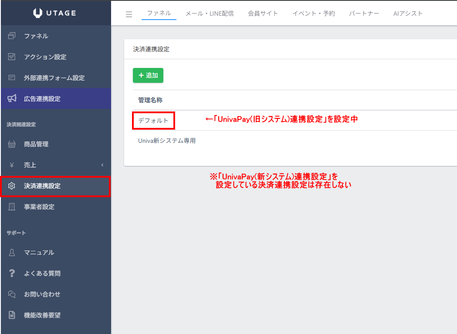Click the question mark icon for よくある質問

[12, 273]
